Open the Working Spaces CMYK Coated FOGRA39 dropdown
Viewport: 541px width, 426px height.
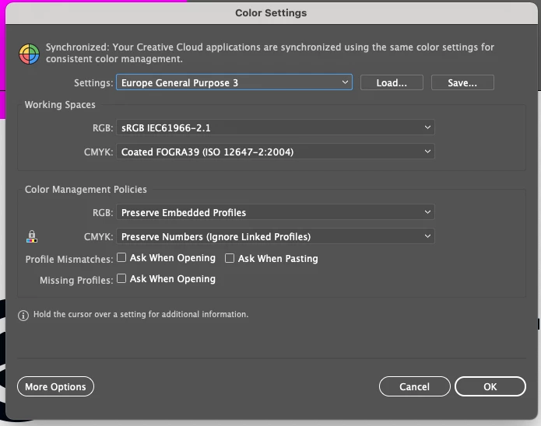(276, 152)
